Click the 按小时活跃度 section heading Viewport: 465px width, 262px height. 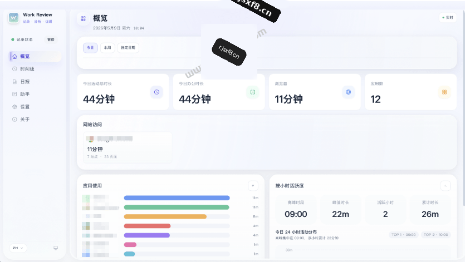(290, 186)
